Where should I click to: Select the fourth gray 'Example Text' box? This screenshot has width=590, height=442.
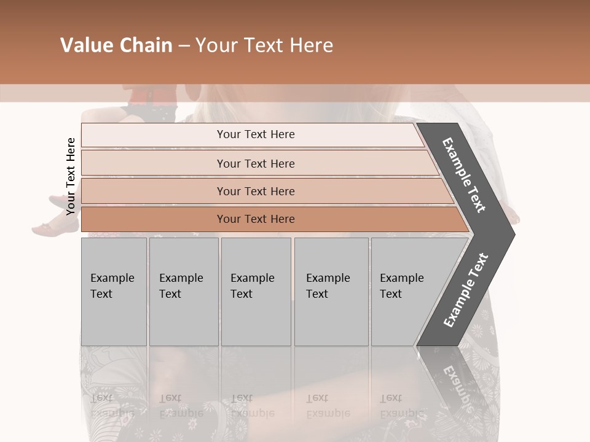tap(331, 292)
